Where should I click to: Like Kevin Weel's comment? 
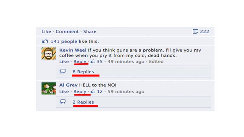coord(64,61)
